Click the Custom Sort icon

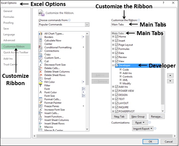(41, 58)
